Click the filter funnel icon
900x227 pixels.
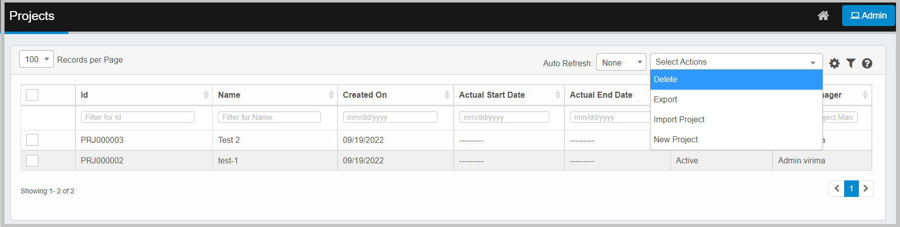tap(851, 63)
